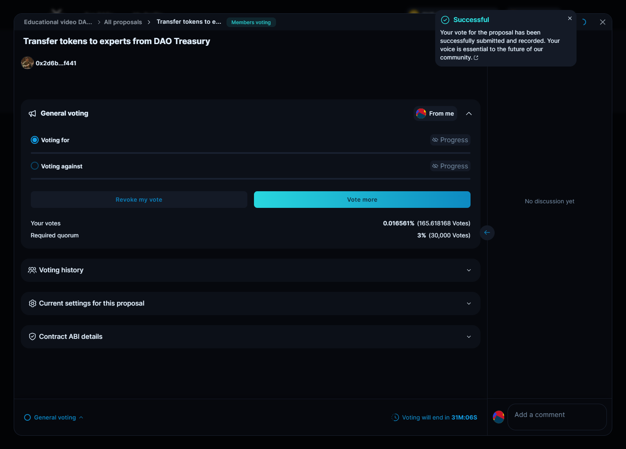
Task: Click into the Add a comment field
Action: (x=557, y=417)
